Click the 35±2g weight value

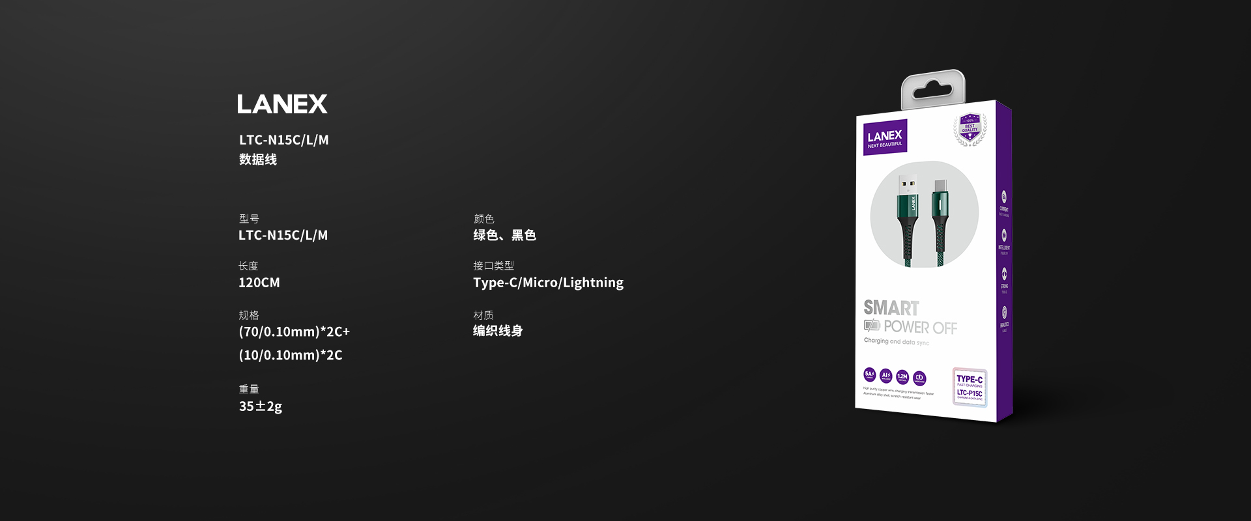(x=260, y=406)
